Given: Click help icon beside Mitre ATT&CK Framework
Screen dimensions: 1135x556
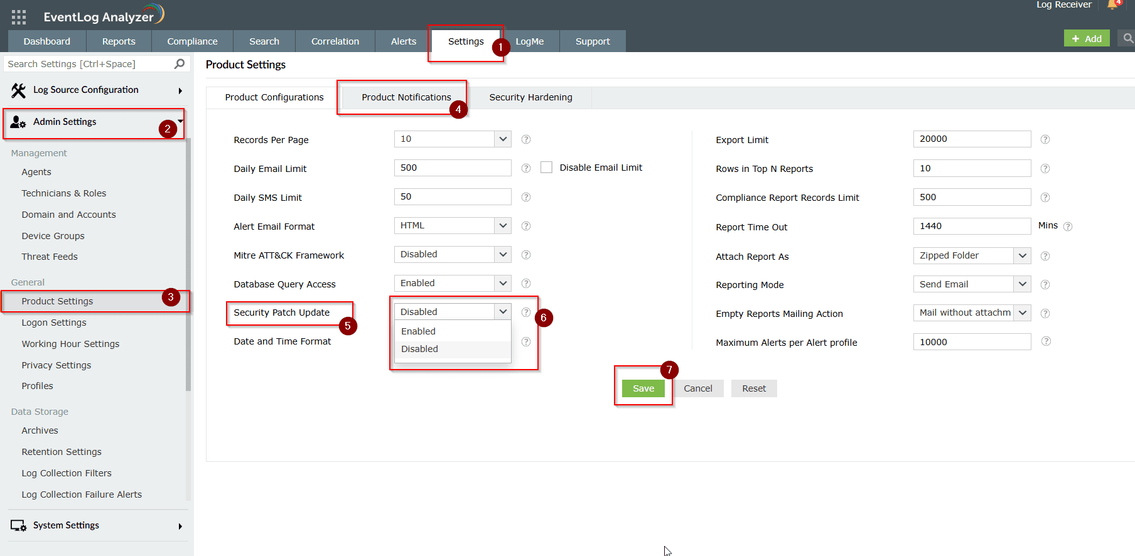Looking at the screenshot, I should [x=526, y=255].
